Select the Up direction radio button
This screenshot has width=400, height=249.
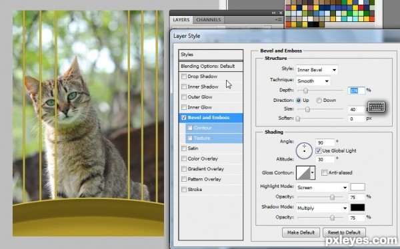299,101
